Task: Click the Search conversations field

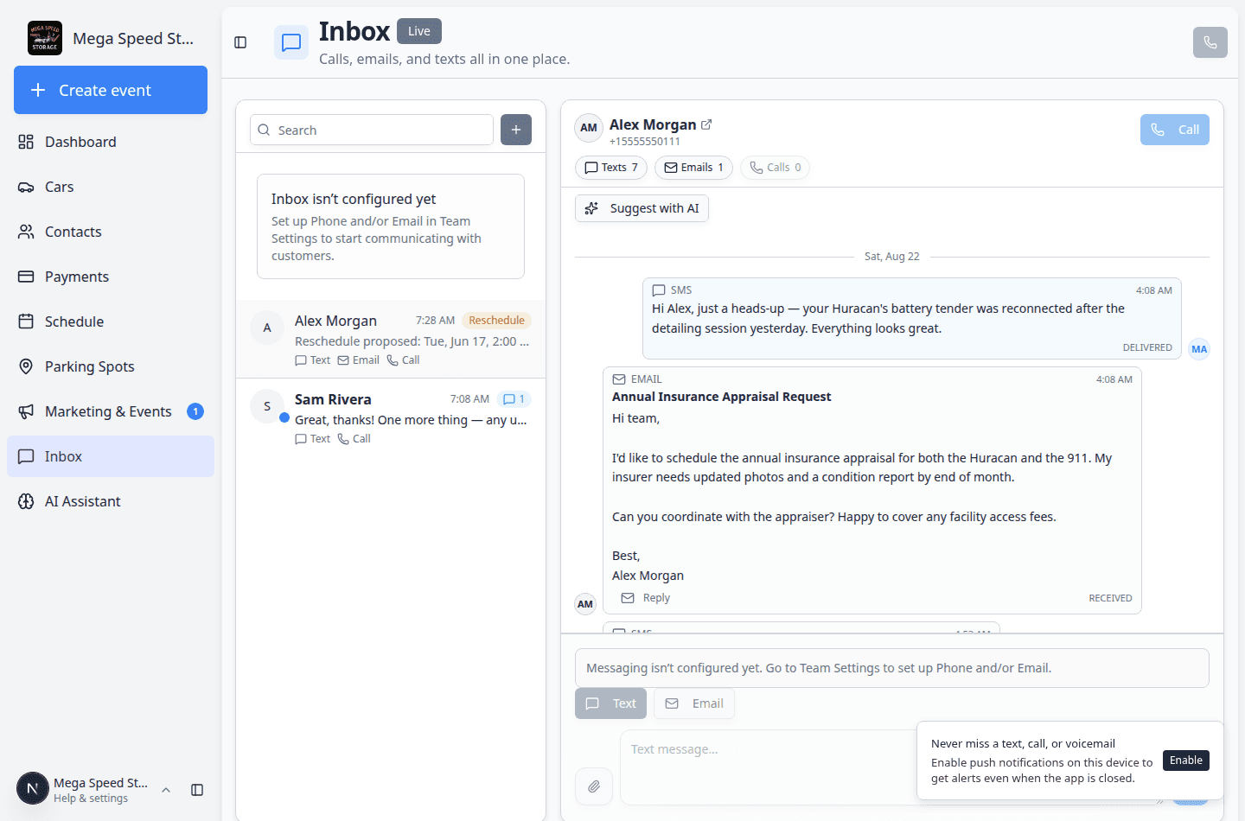Action: pyautogui.click(x=372, y=130)
